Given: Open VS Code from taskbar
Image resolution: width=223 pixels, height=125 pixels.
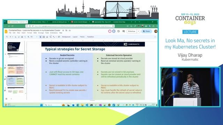Looking at the screenshot, I should [x=87, y=105].
